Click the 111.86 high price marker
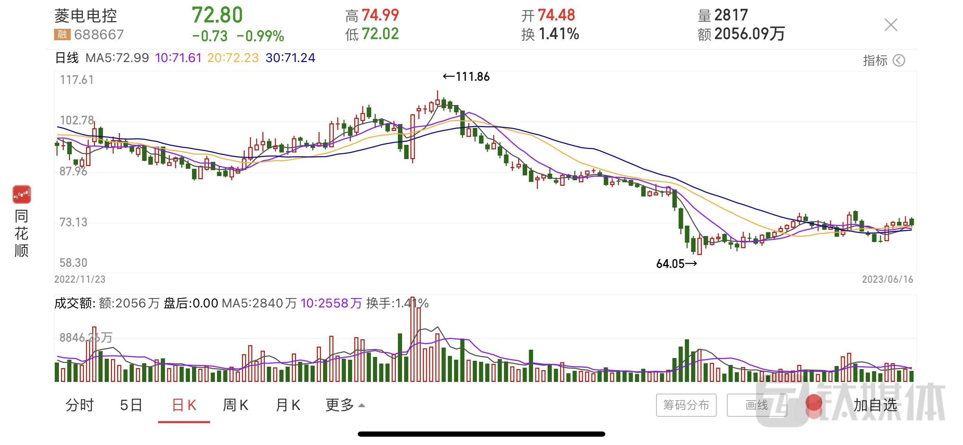Screen dimensions: 963x445 click(466, 77)
